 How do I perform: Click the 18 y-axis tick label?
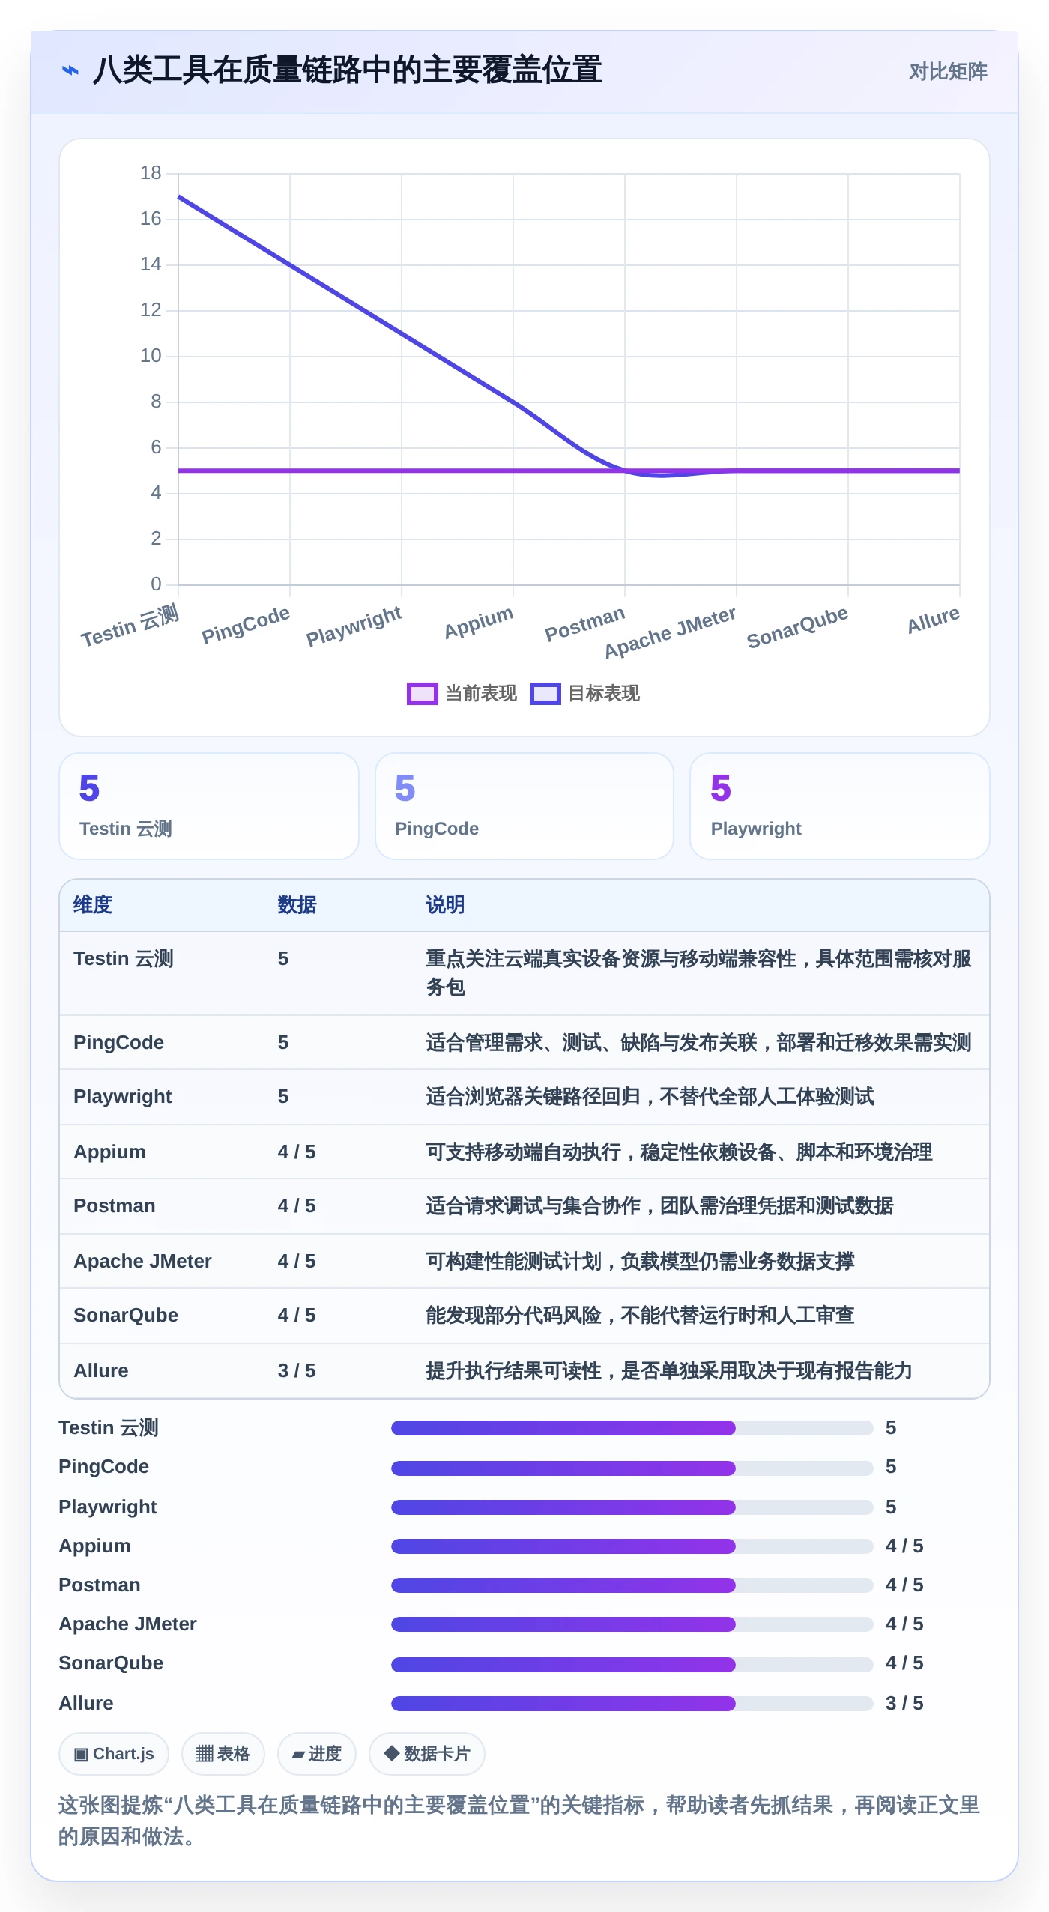pyautogui.click(x=151, y=173)
